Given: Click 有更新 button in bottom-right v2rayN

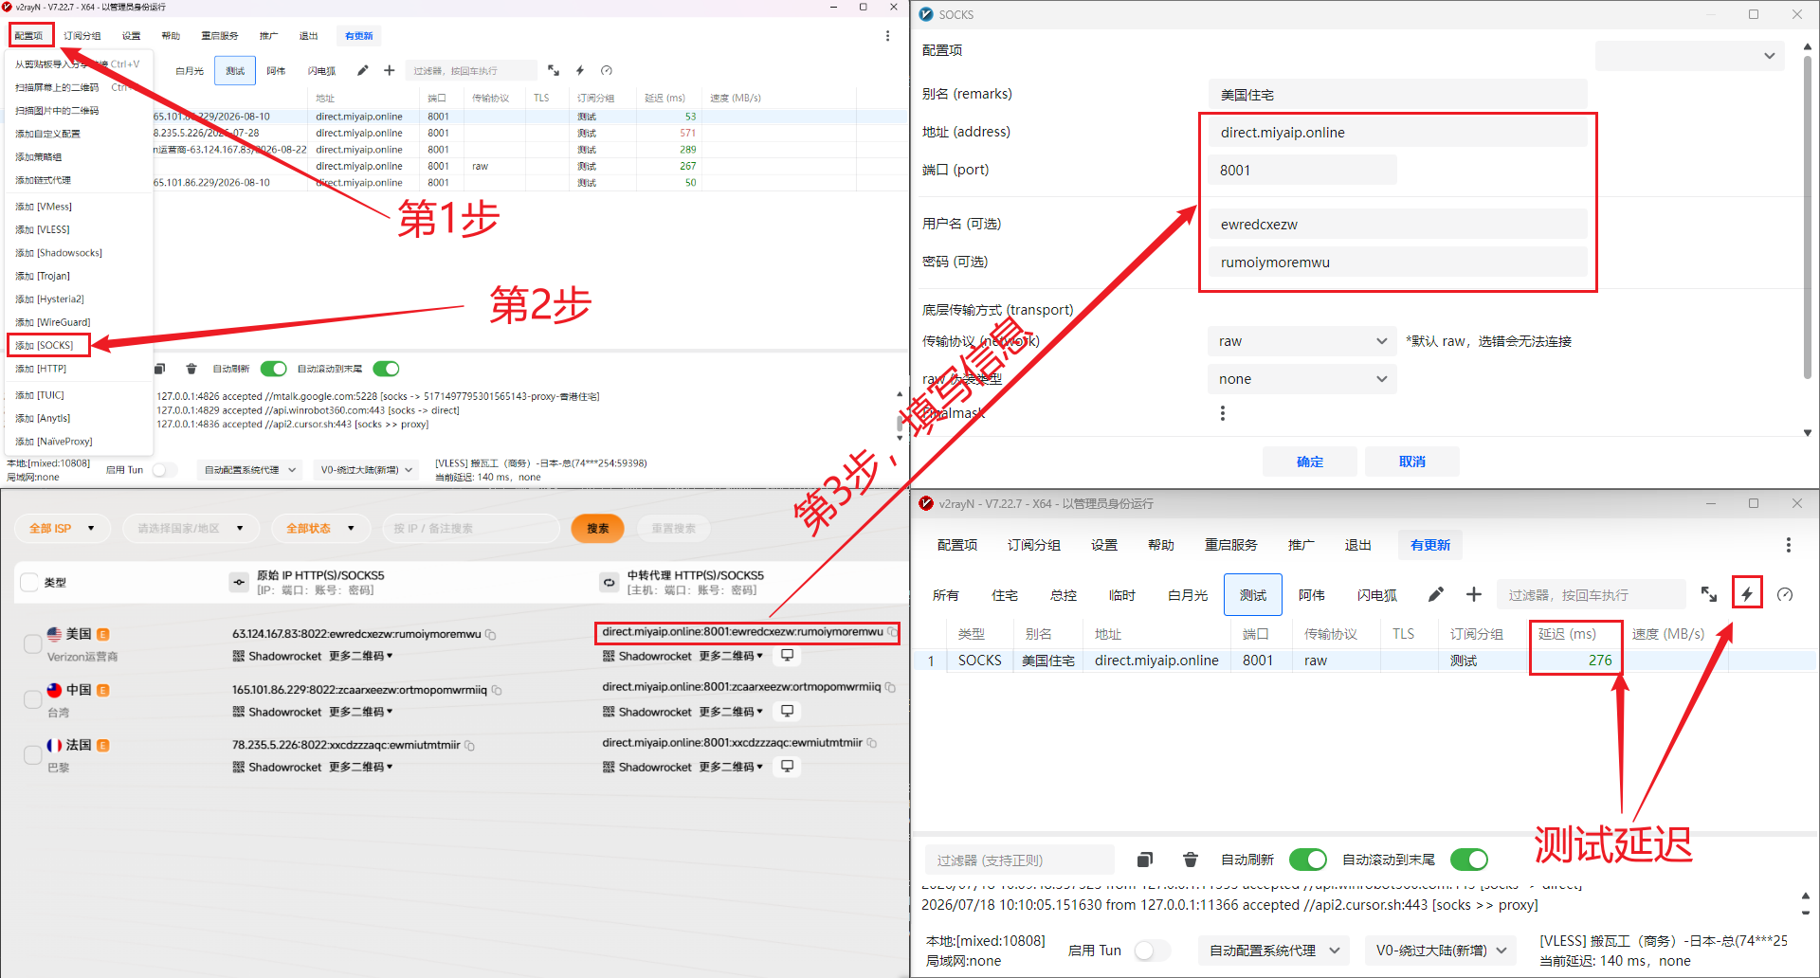Looking at the screenshot, I should (x=1430, y=545).
